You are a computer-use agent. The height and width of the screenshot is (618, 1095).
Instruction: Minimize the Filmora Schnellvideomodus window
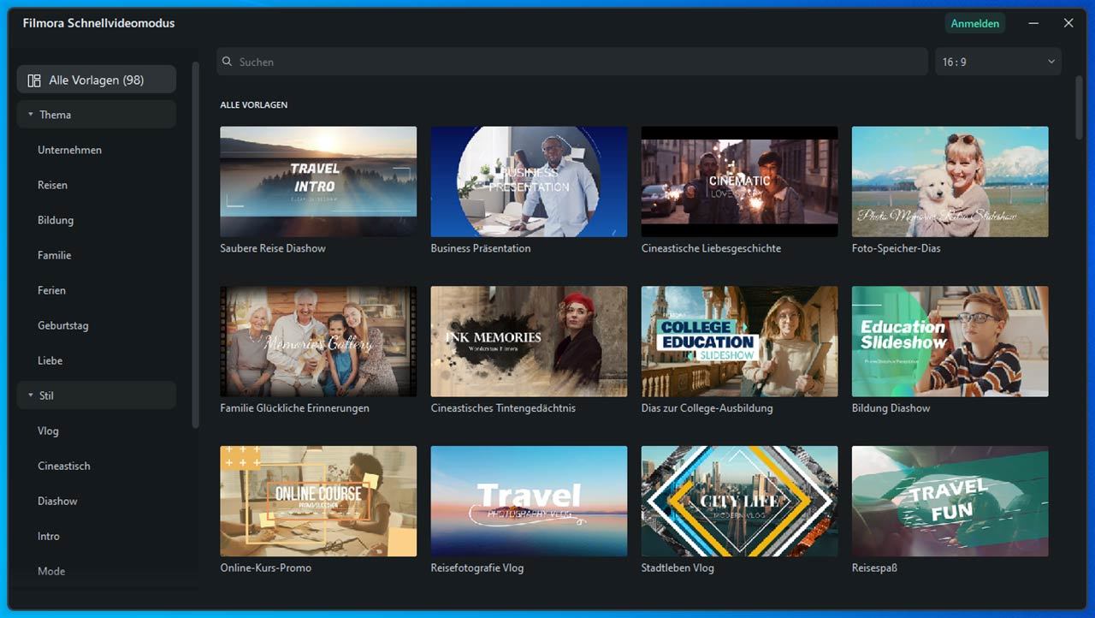click(x=1034, y=23)
